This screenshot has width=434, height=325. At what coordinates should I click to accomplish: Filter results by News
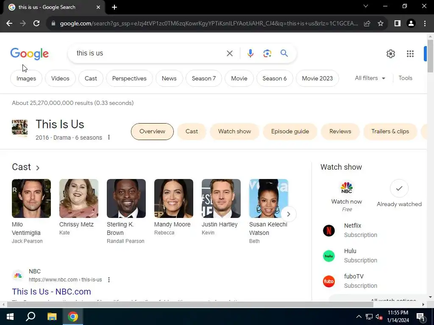[x=169, y=78]
